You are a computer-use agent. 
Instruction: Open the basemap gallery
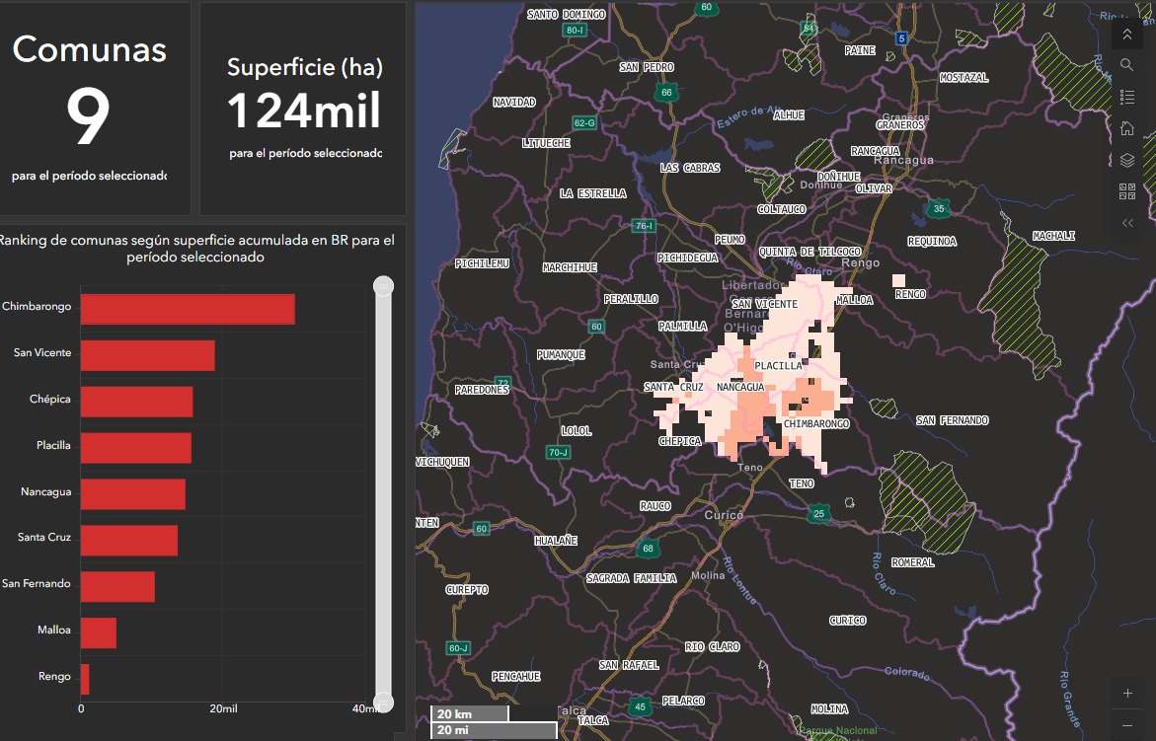pyautogui.click(x=1127, y=191)
